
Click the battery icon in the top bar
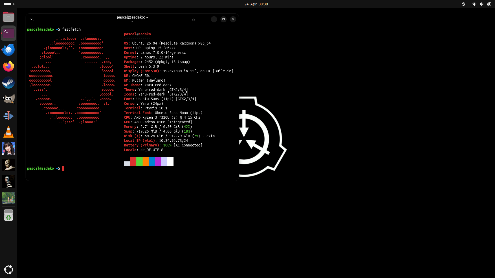coord(489,4)
